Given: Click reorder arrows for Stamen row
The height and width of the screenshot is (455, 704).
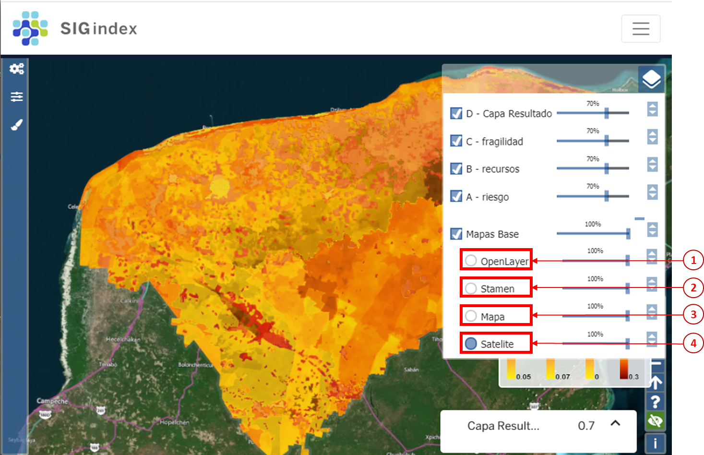Looking at the screenshot, I should click(x=652, y=284).
